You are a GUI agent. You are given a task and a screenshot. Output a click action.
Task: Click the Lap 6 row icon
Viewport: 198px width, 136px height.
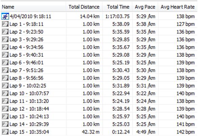tap(5, 62)
